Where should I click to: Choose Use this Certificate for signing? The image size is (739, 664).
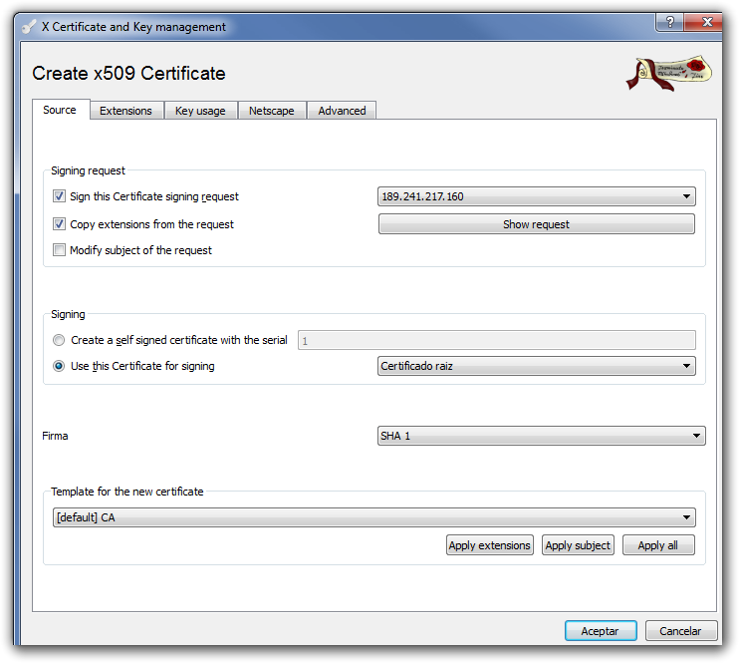click(x=60, y=366)
